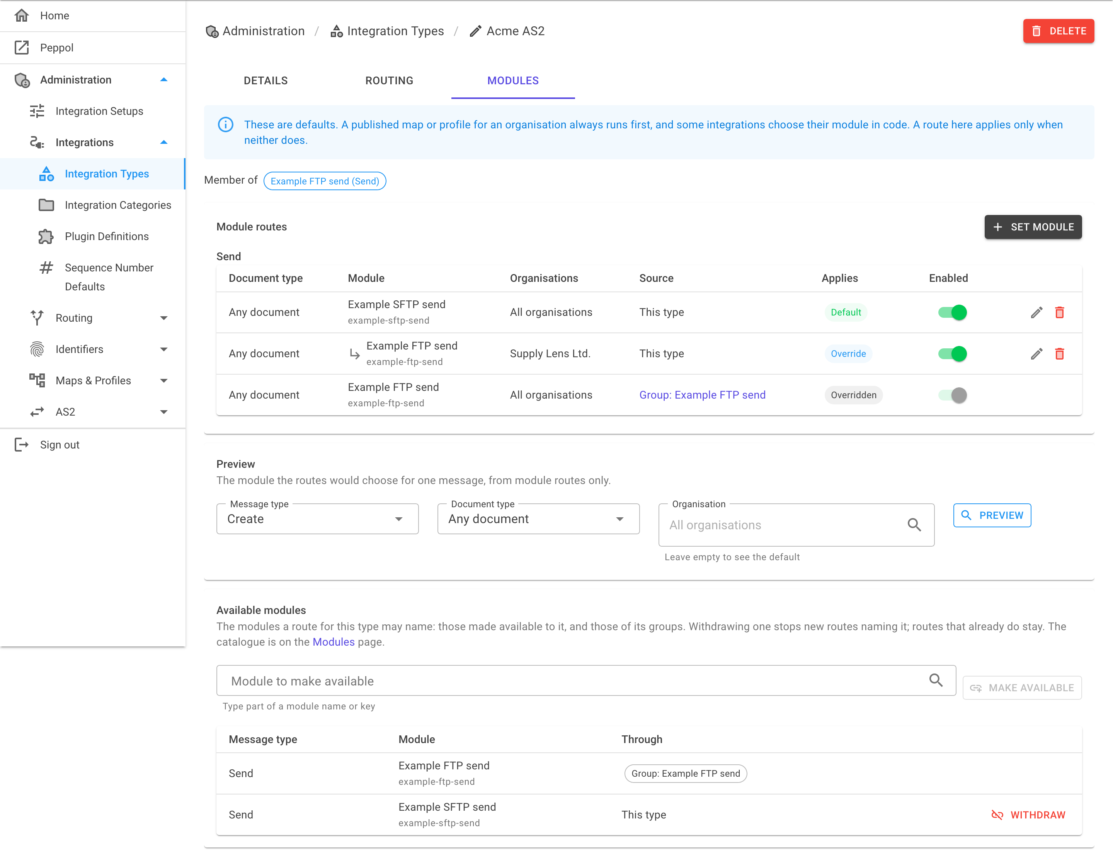
Task: Expand the AS2 sidebar section
Action: [x=163, y=412]
